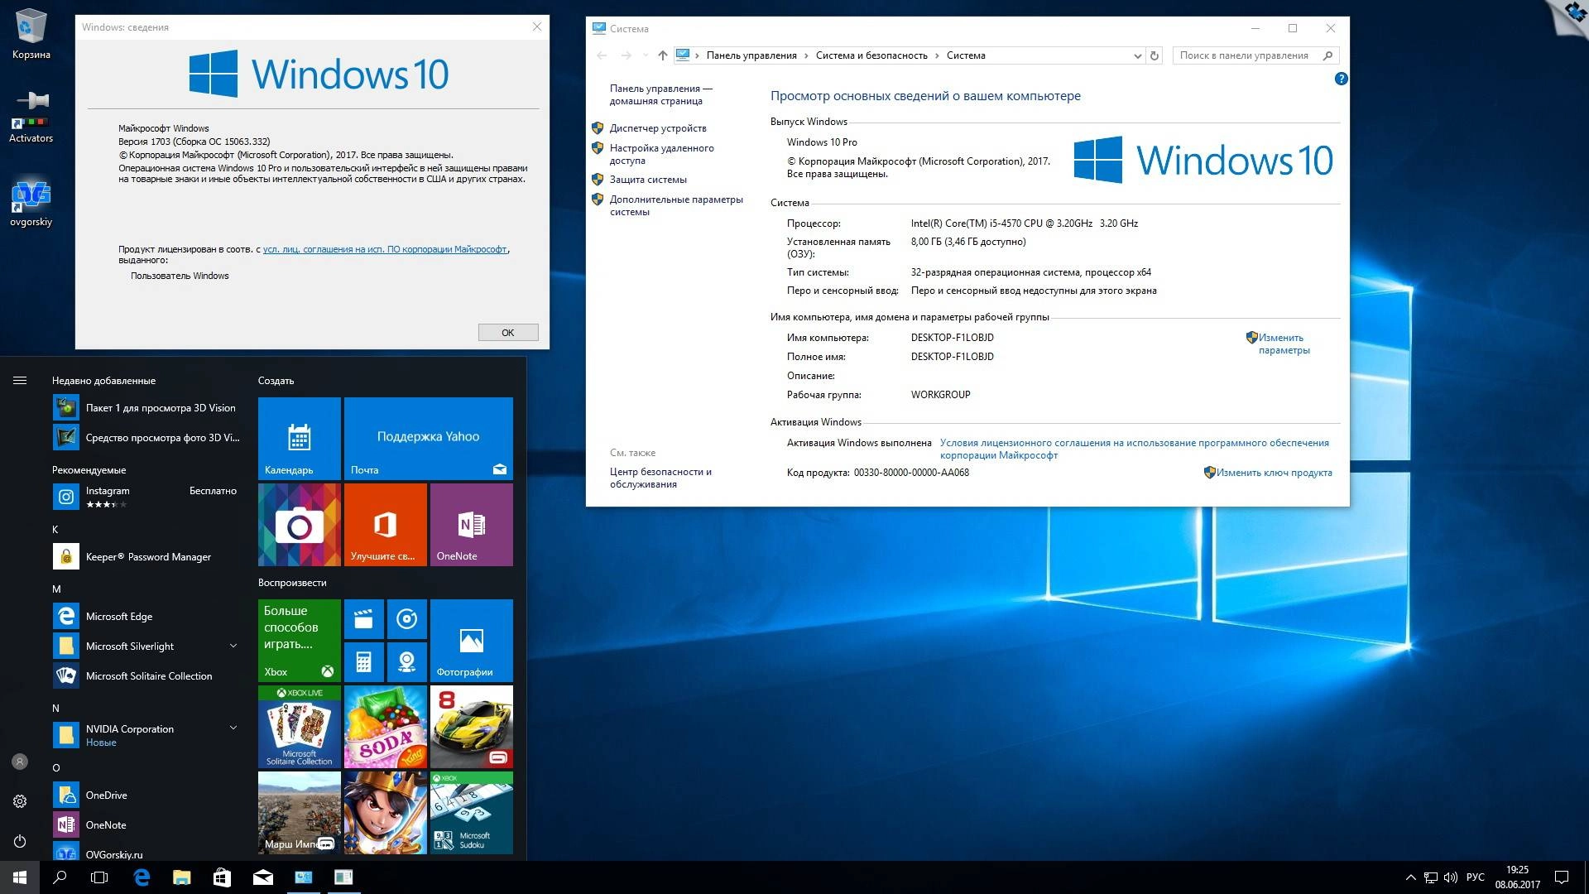The height and width of the screenshot is (894, 1589).
Task: Switch keyboard layout via РУС indicator
Action: click(x=1476, y=877)
